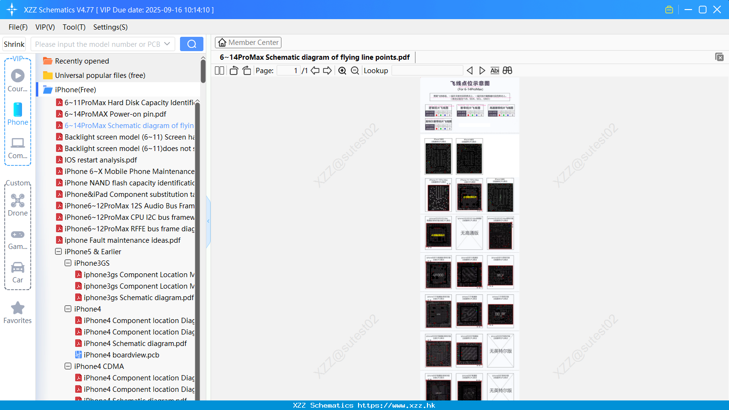Open iphone3gs Schematic diagram.pdf
This screenshot has width=729, height=410.
tap(135, 298)
